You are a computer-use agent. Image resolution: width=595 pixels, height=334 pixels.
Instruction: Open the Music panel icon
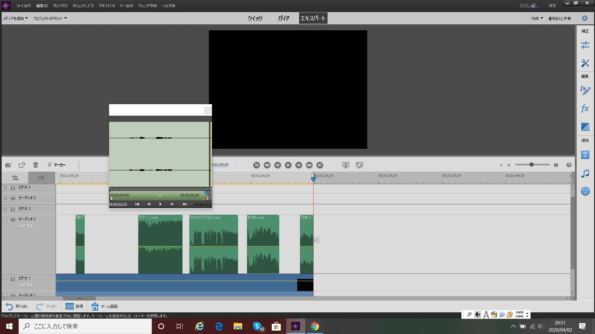[x=585, y=173]
